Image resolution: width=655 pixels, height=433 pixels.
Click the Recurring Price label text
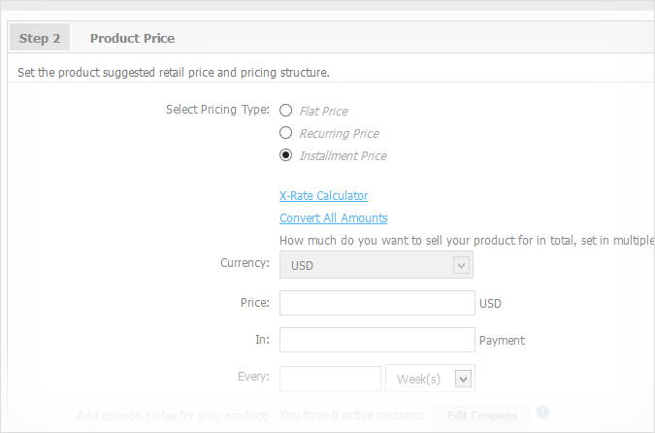coord(339,134)
